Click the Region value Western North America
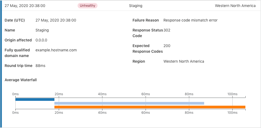 (184, 61)
